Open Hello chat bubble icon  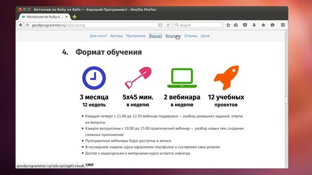point(273,25)
